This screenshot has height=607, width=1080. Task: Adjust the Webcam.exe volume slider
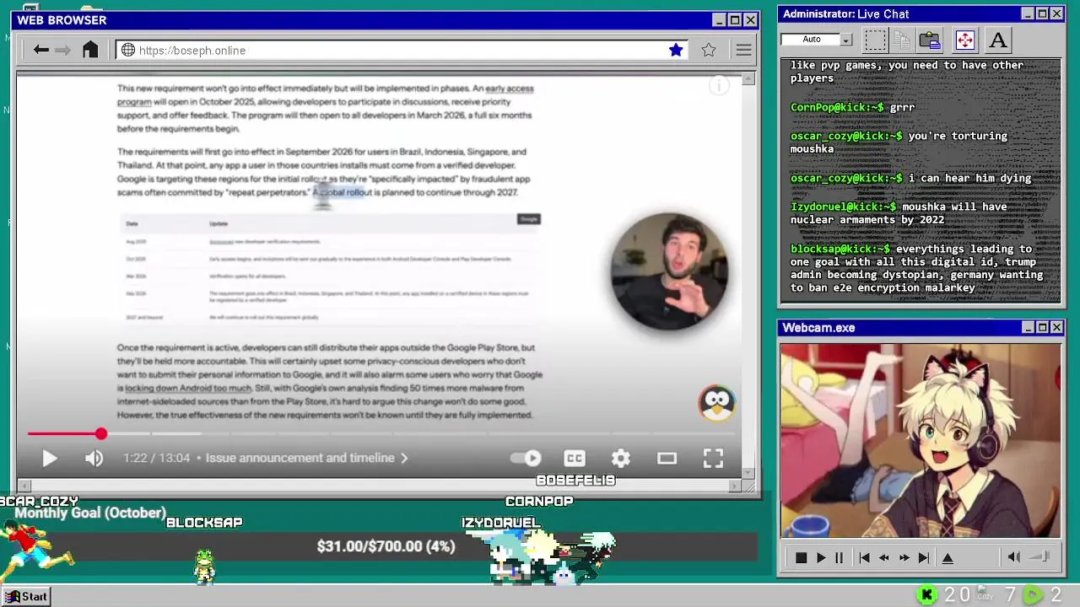point(1040,556)
